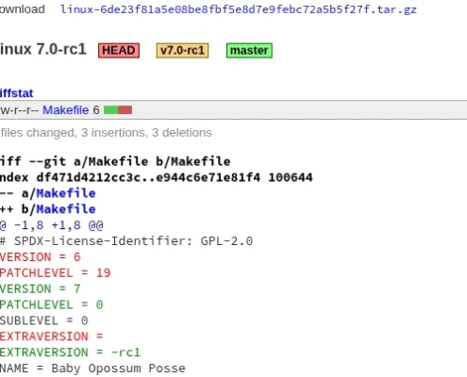Click the Makefile file permissions text
The height and width of the screenshot is (377, 467).
point(19,110)
